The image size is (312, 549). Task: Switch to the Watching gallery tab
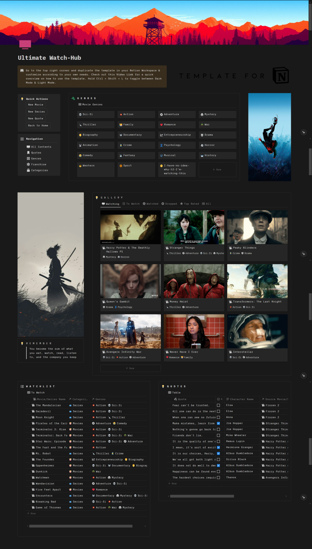(x=111, y=204)
